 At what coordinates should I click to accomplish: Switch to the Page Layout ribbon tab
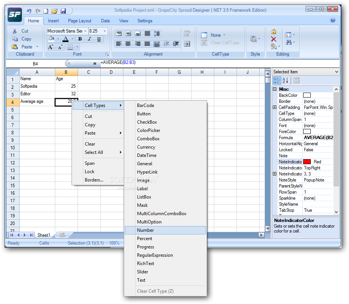coord(80,21)
